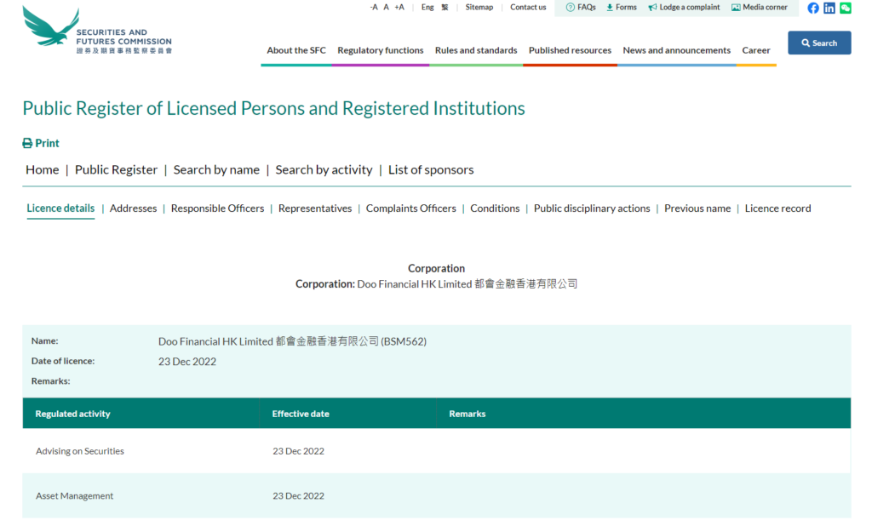Open the SFC Facebook page icon
Image resolution: width=872 pixels, height=526 pixels.
click(813, 8)
